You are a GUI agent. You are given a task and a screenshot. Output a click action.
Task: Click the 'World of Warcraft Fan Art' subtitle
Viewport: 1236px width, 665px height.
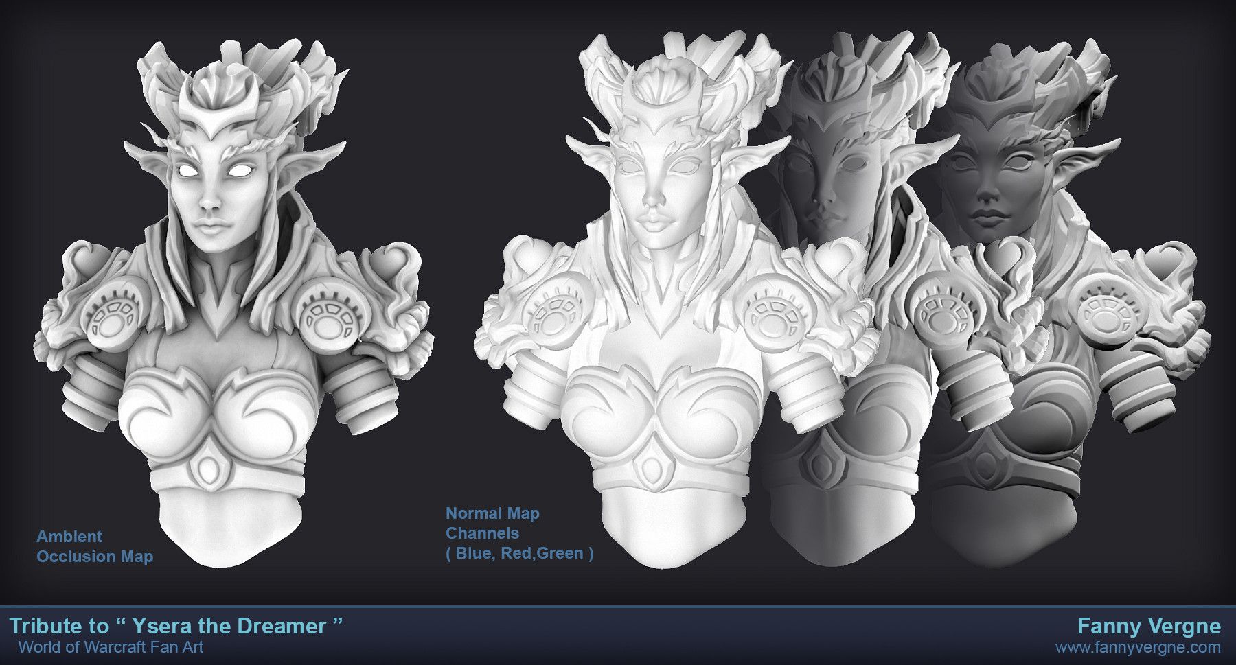click(x=111, y=646)
